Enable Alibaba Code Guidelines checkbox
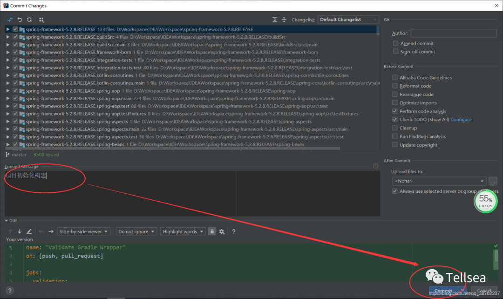Screen dimensions: 503x299 tap(395, 77)
